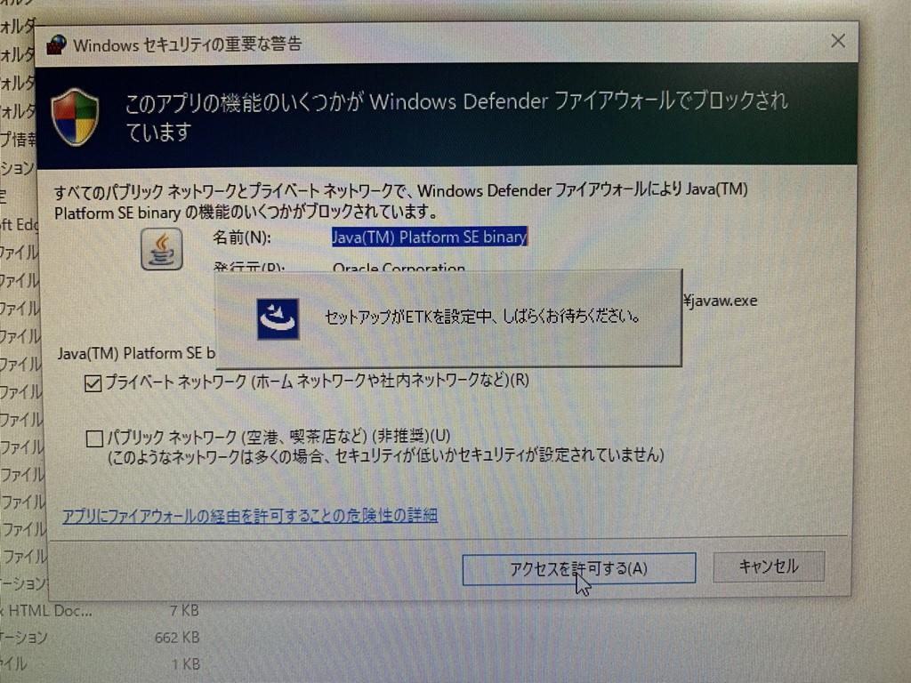Click the アクセスを許可する(A) button

click(x=578, y=568)
